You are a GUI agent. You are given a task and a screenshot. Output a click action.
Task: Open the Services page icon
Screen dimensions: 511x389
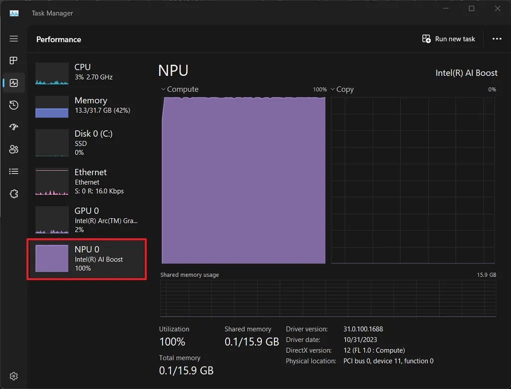pyautogui.click(x=13, y=194)
